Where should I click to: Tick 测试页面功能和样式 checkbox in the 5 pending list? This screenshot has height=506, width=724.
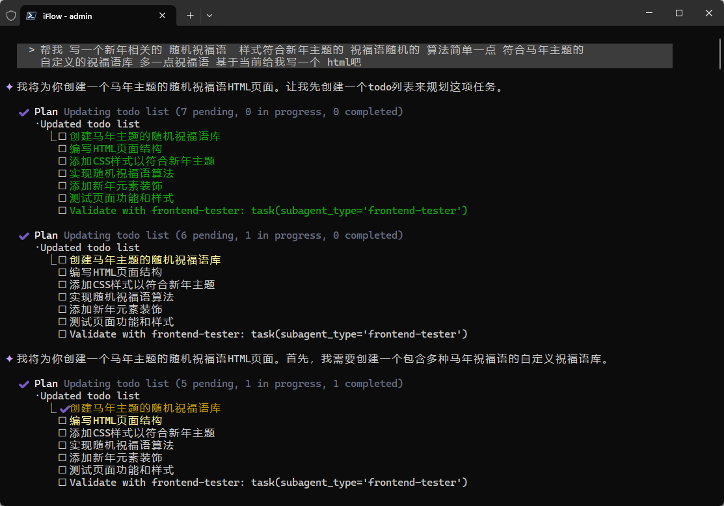pos(62,470)
